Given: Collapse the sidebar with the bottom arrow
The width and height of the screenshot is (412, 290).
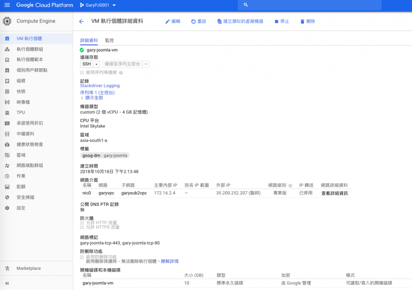Looking at the screenshot, I should coord(7,283).
